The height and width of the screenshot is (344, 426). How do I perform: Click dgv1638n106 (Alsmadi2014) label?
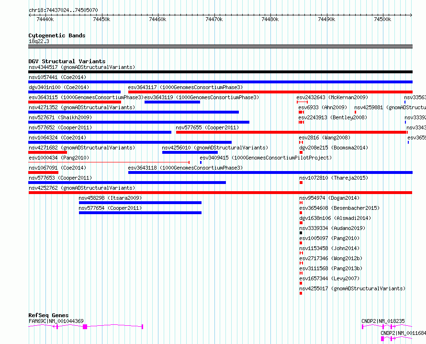pos(335,218)
